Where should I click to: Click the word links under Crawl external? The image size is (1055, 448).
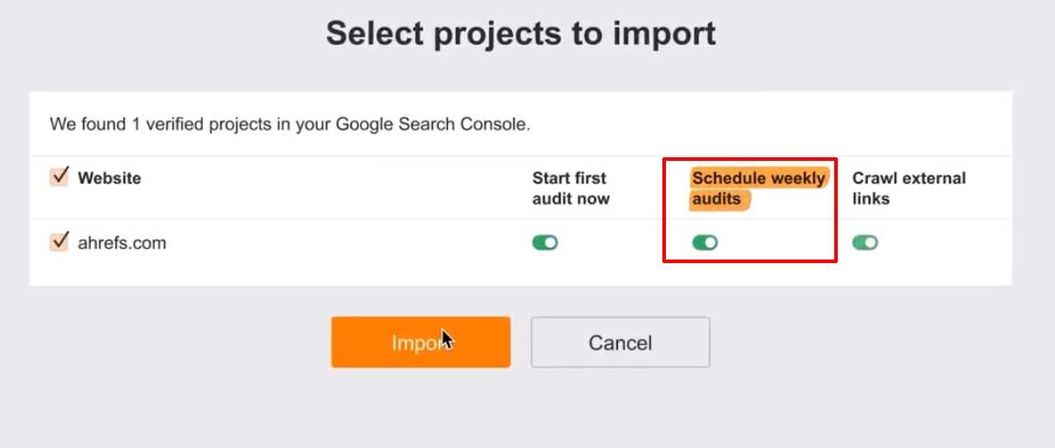tap(871, 199)
